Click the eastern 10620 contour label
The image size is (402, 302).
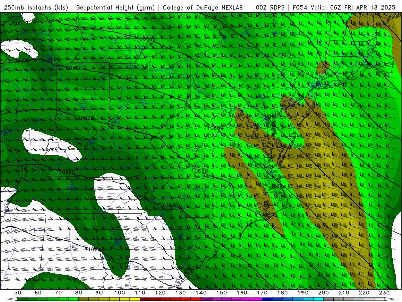199,171
